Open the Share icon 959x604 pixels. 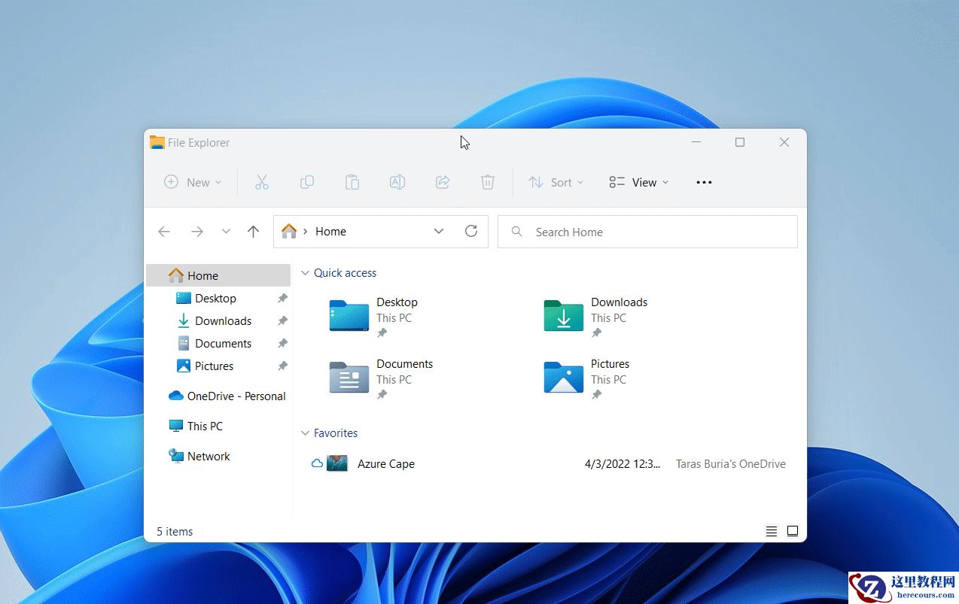(x=443, y=182)
